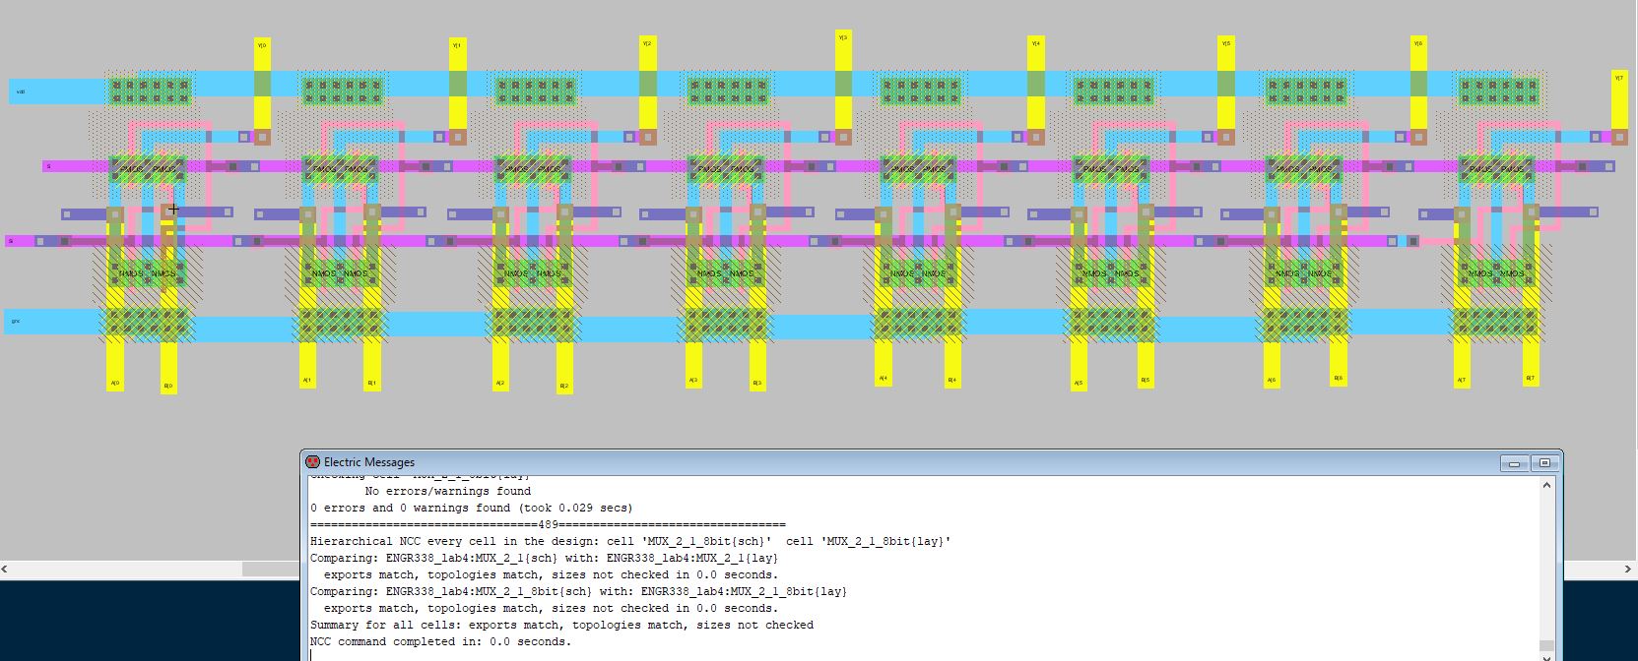Select the B[0] input export pin

click(x=168, y=386)
